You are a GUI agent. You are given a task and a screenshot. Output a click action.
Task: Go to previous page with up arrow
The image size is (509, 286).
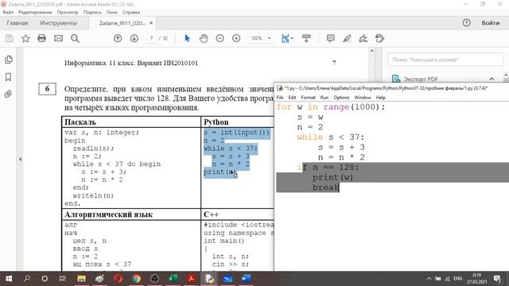pyautogui.click(x=118, y=39)
